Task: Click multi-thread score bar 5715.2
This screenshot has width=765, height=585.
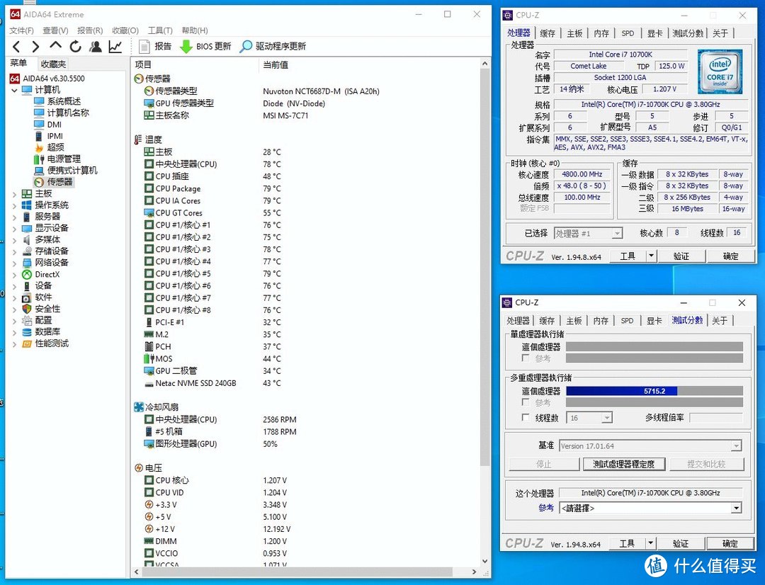Action: 654,391
